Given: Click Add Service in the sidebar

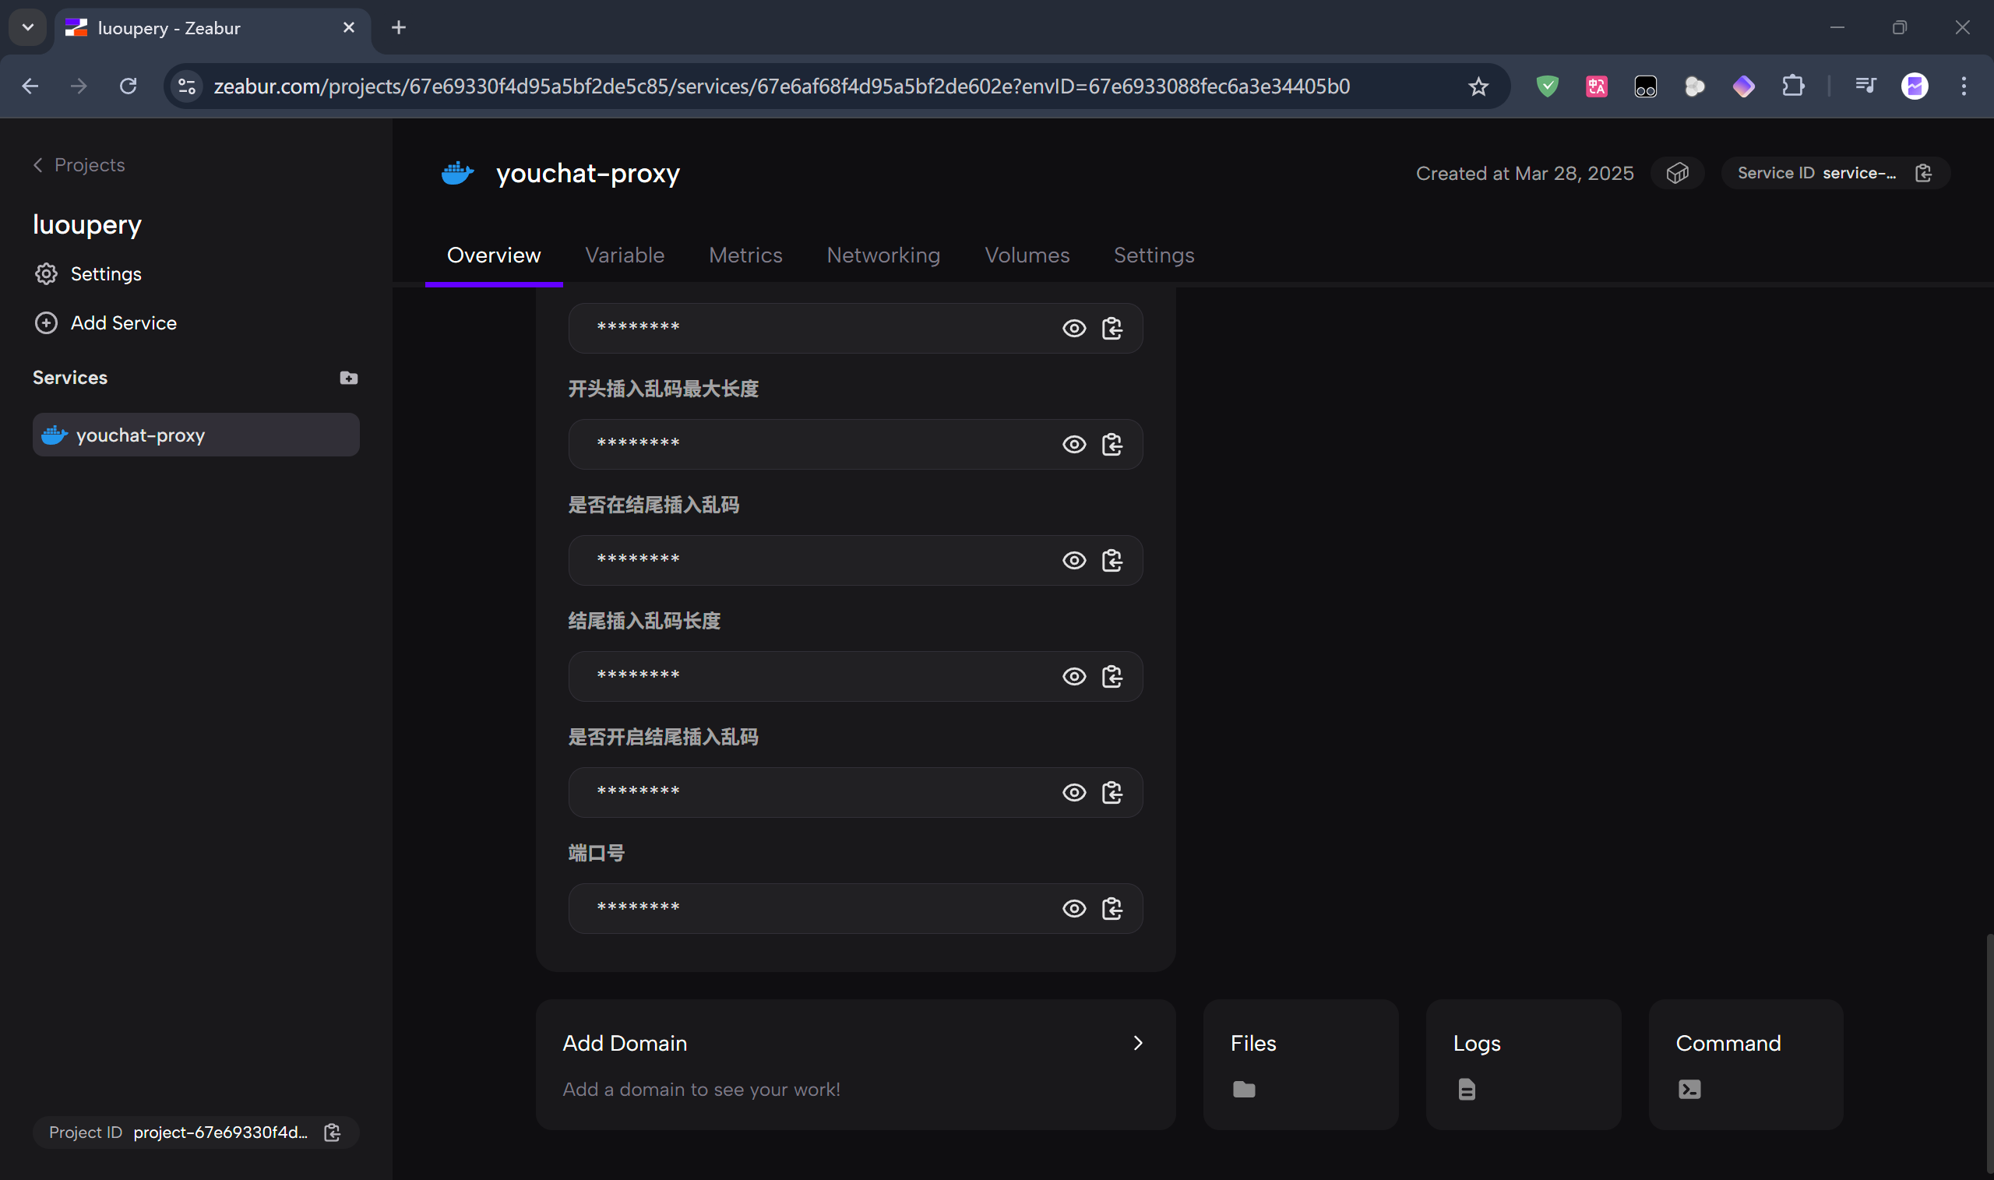Looking at the screenshot, I should click(x=122, y=322).
